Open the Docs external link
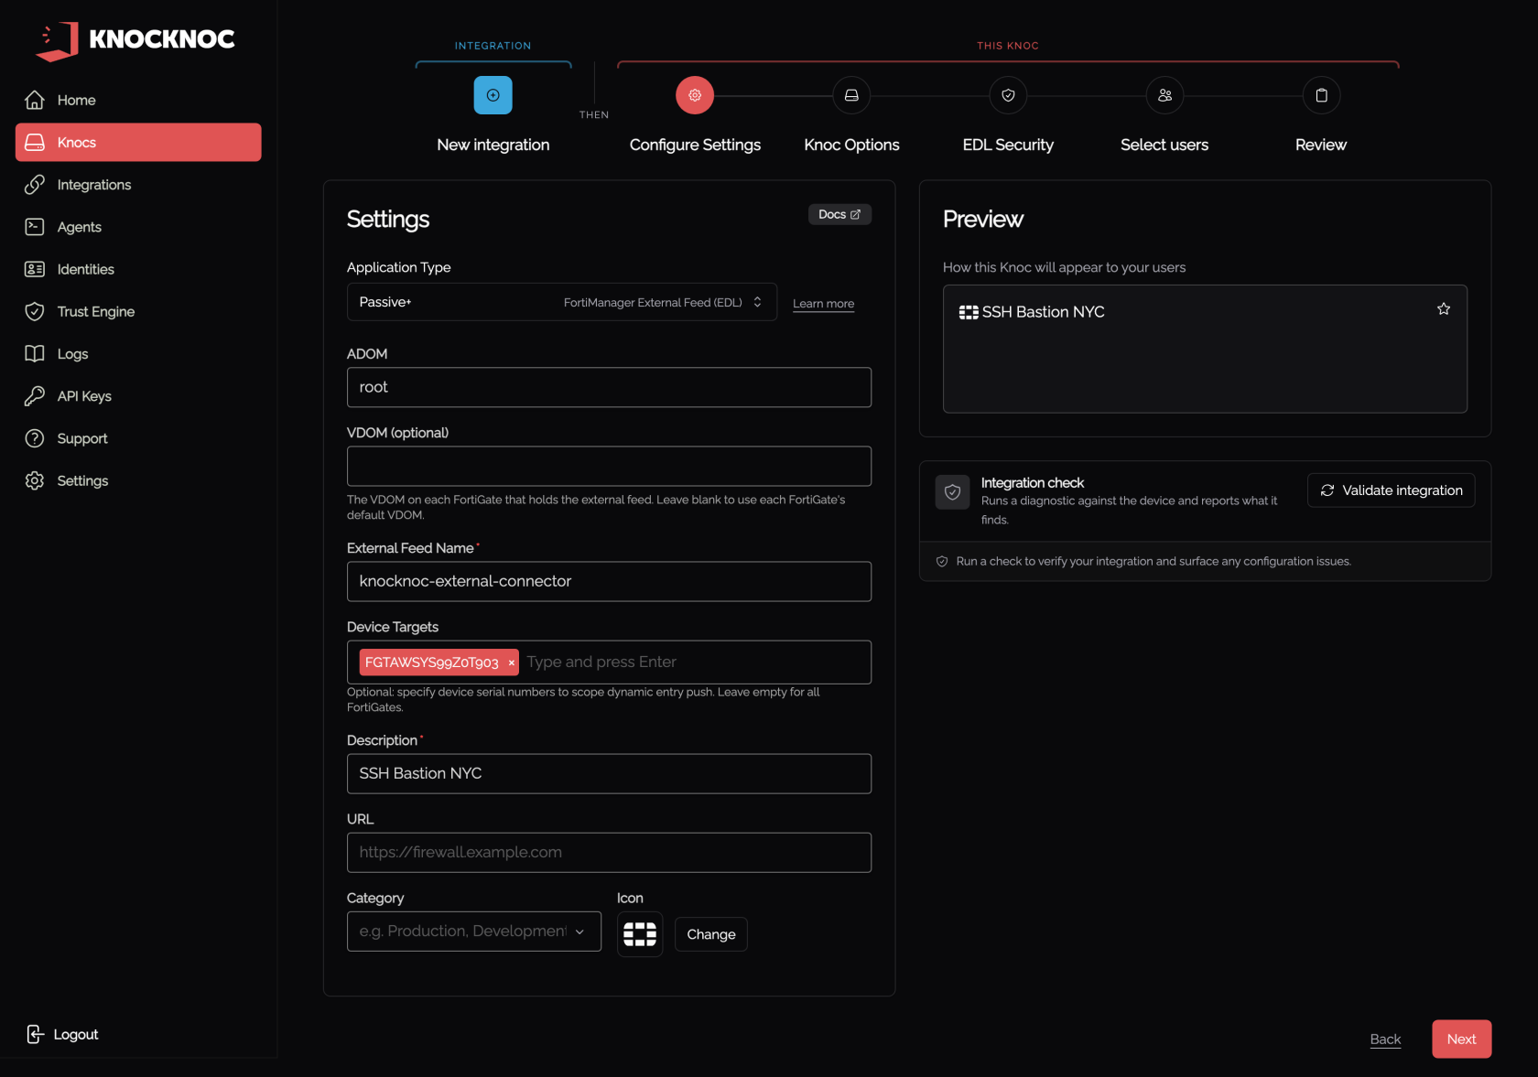This screenshot has height=1077, width=1538. [839, 214]
